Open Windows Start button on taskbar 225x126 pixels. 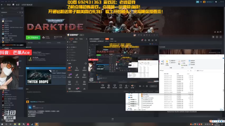coord(2,124)
